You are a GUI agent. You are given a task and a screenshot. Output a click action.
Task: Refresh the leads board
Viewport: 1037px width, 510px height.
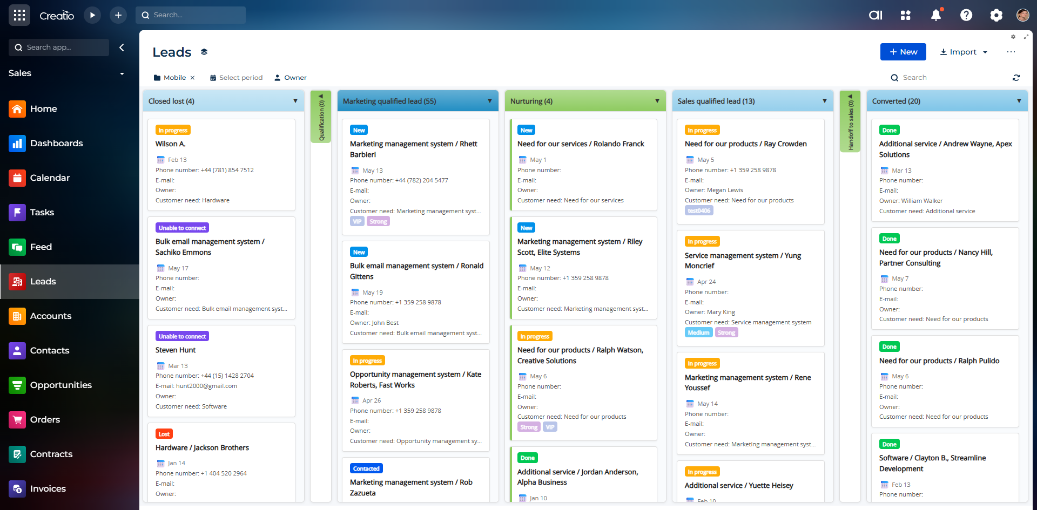point(1016,78)
